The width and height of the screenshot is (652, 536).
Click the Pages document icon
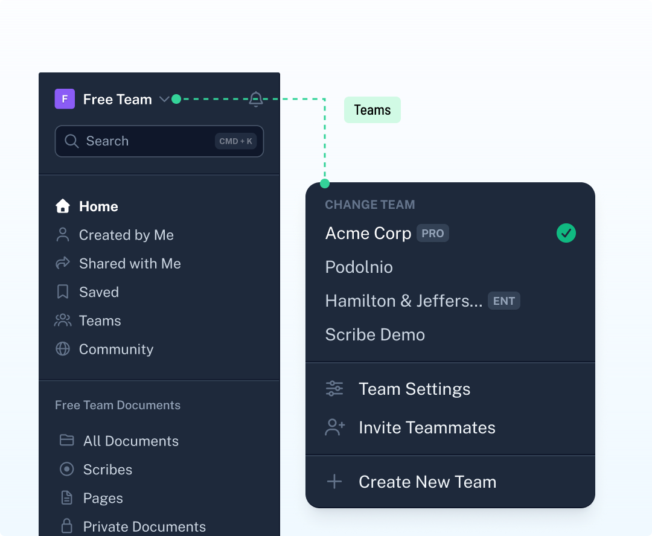(x=66, y=498)
